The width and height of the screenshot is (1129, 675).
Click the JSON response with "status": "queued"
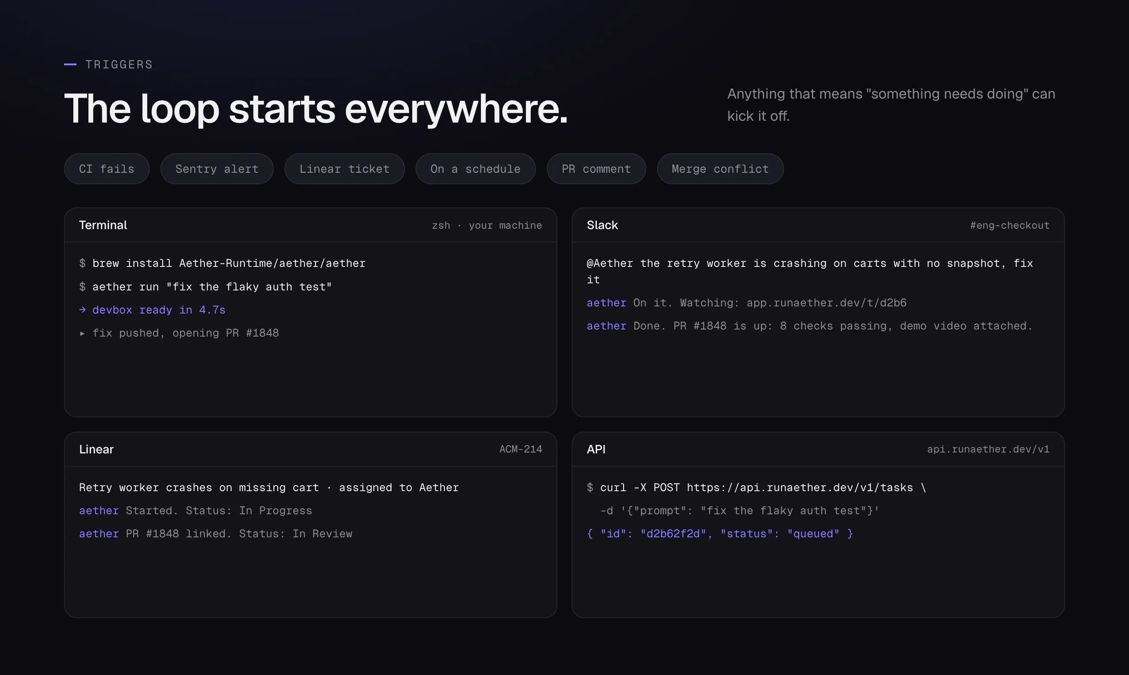click(719, 534)
